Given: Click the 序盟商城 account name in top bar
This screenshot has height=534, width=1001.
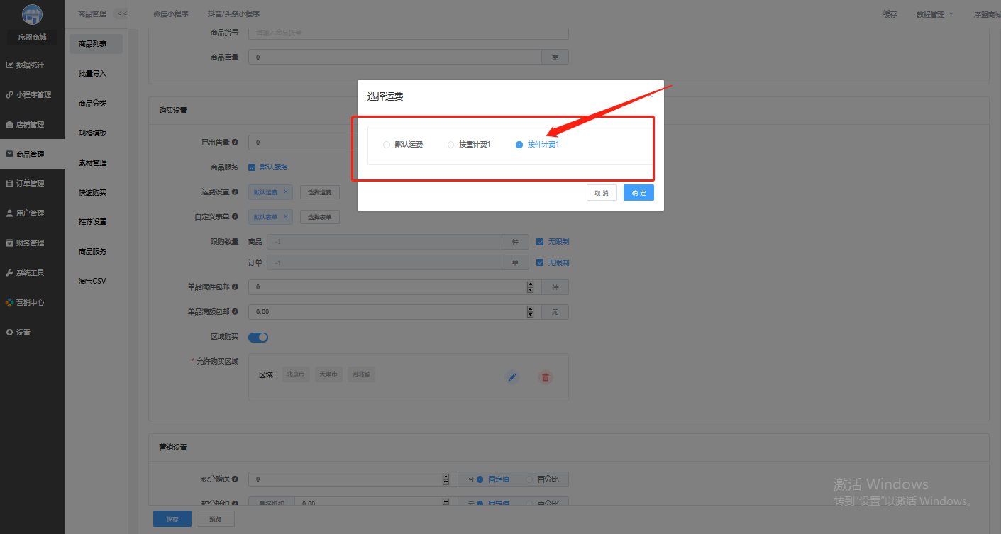Looking at the screenshot, I should pyautogui.click(x=987, y=13).
